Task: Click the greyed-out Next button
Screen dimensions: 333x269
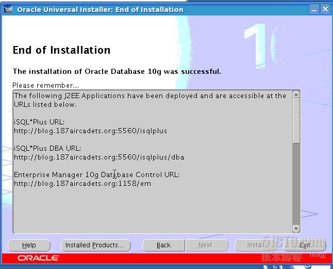Action: (x=207, y=245)
